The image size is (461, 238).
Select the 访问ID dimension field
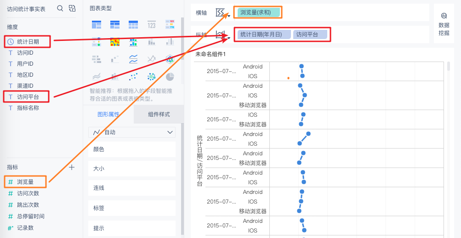coord(25,53)
